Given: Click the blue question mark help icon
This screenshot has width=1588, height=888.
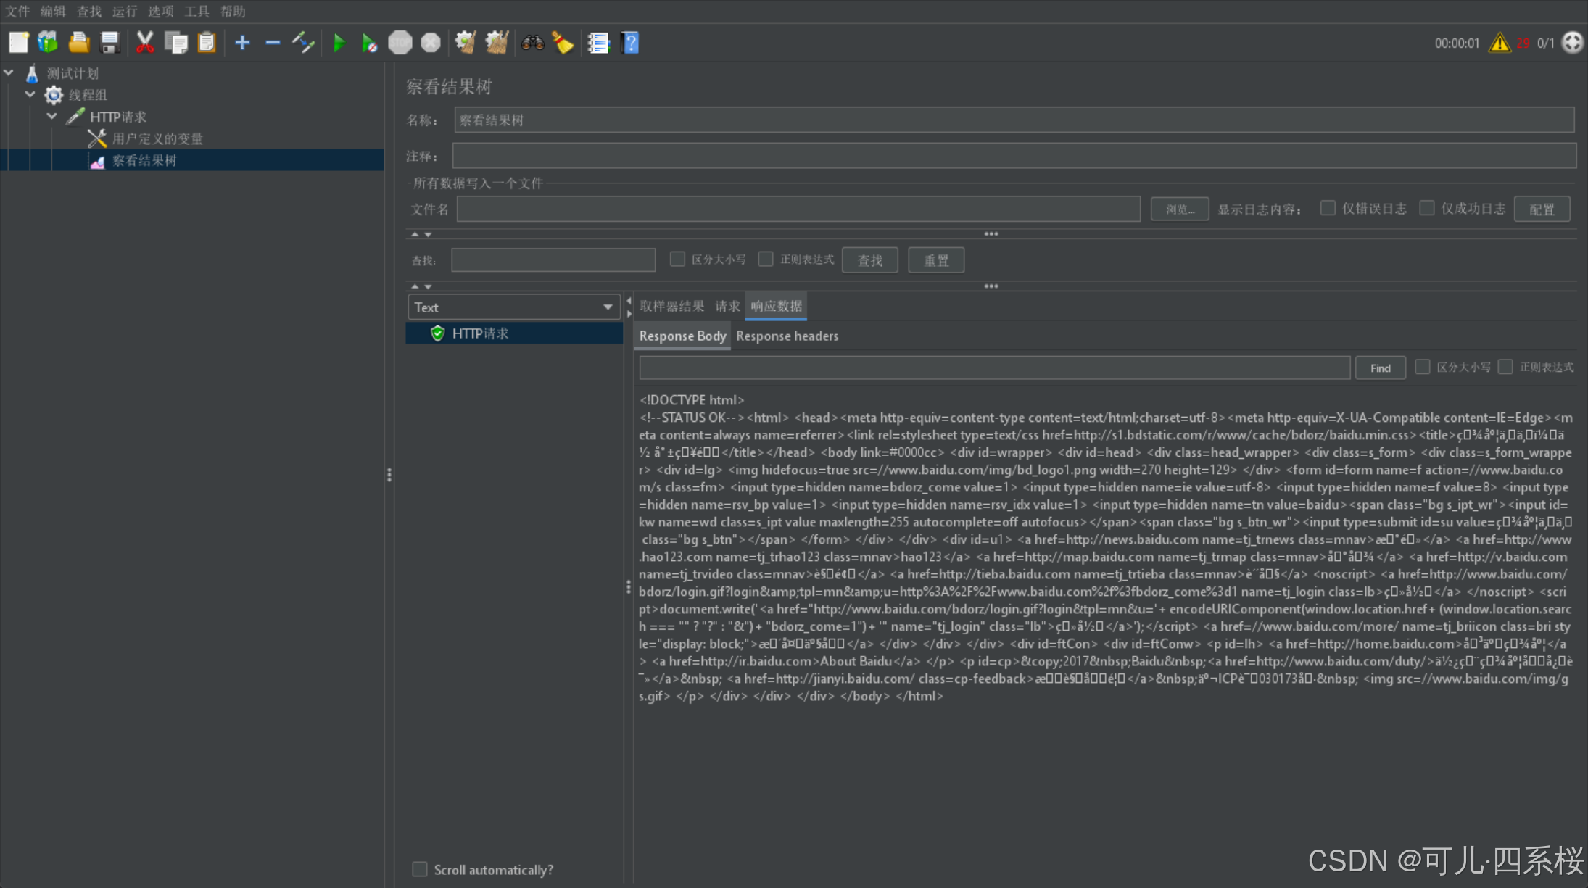Looking at the screenshot, I should (x=631, y=43).
